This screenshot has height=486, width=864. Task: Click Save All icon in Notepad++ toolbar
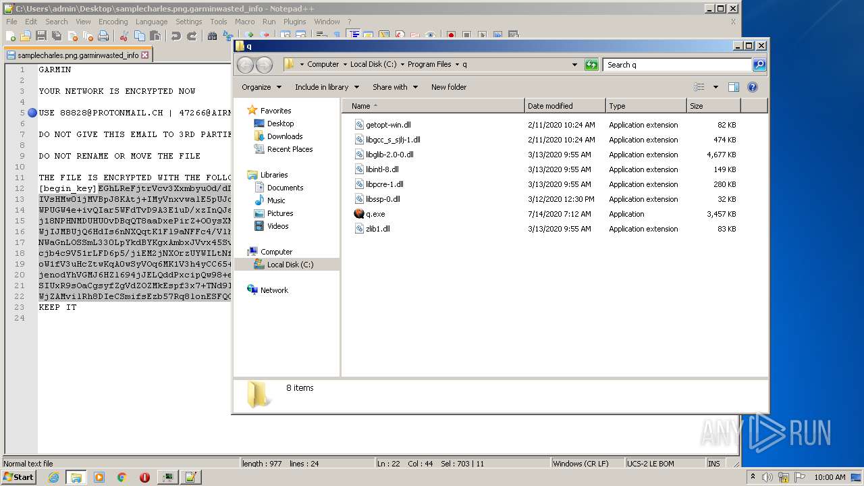click(57, 36)
